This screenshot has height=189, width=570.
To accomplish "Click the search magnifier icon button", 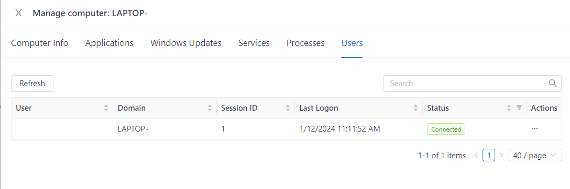I will click(553, 84).
